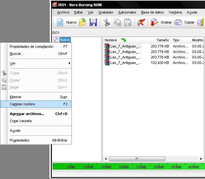Open the Archivo menu
The width and height of the screenshot is (205, 179).
(63, 12)
